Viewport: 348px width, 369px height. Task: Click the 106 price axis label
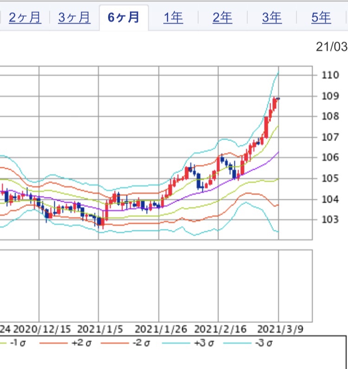[x=330, y=157]
